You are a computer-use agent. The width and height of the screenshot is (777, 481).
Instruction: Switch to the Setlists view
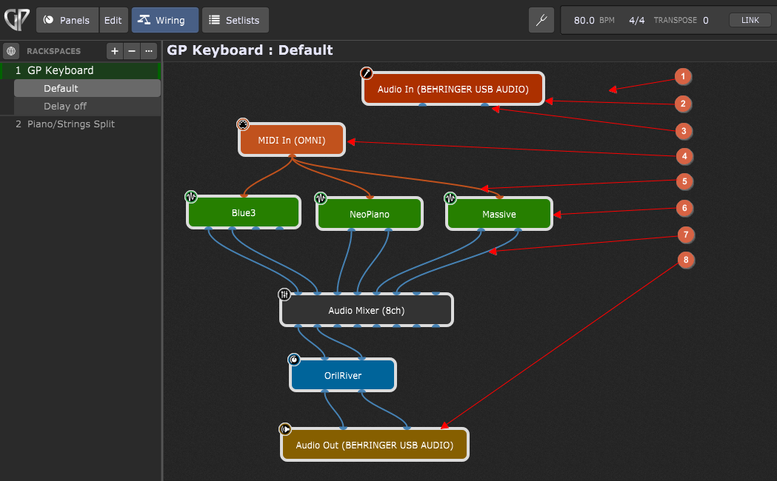tap(236, 20)
